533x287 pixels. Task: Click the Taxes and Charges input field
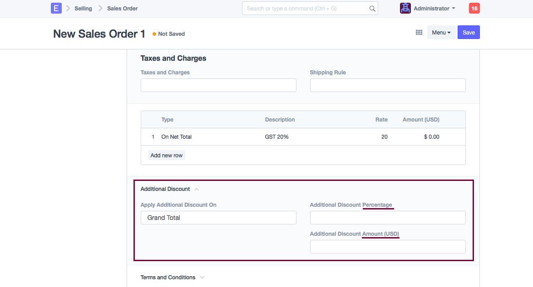point(218,85)
